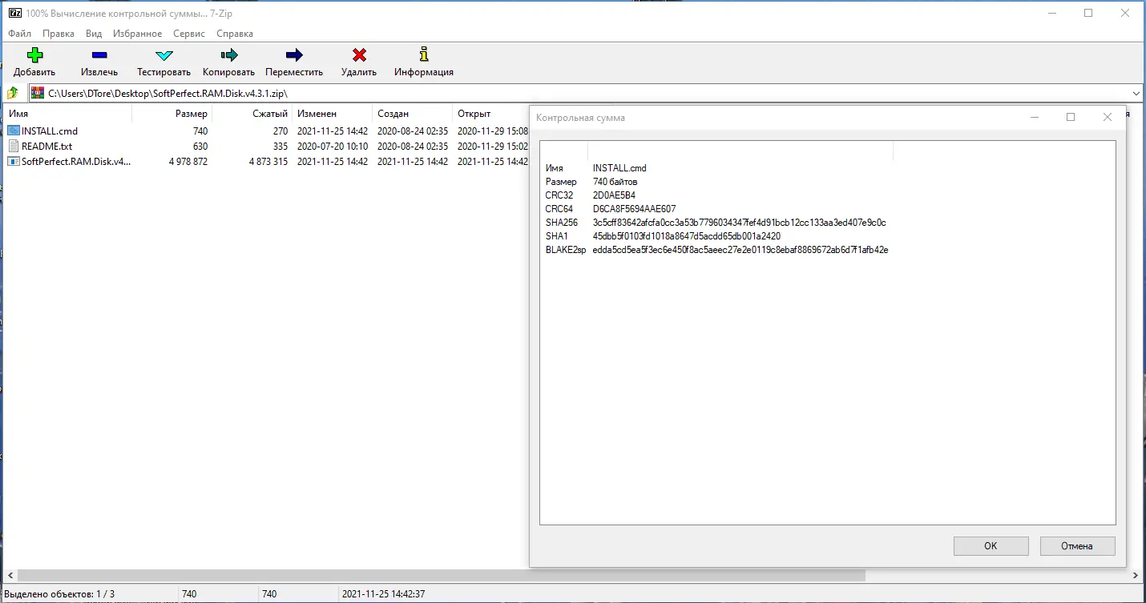1146x603 pixels.
Task: Open the Справка menu
Action: (x=235, y=34)
